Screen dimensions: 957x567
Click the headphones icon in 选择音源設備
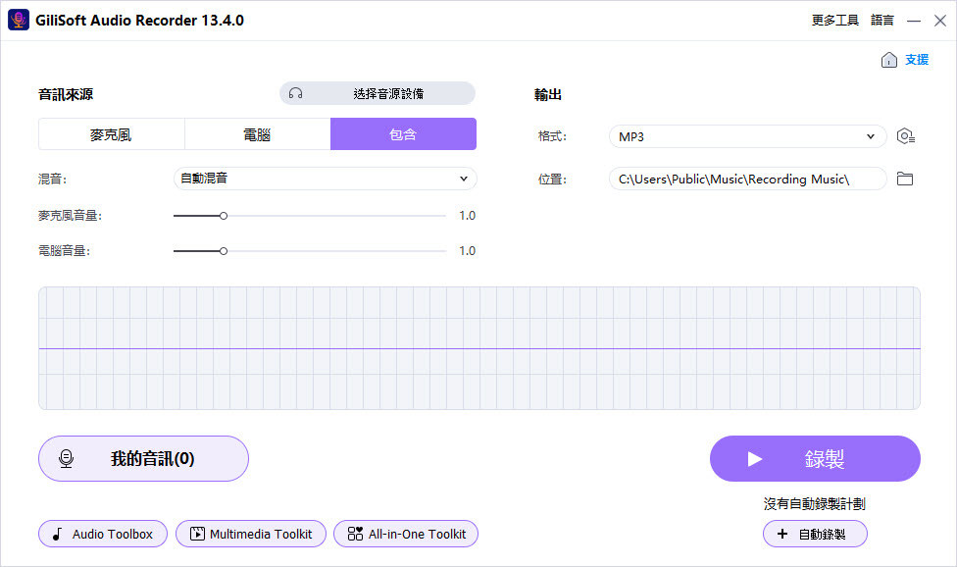(x=296, y=93)
